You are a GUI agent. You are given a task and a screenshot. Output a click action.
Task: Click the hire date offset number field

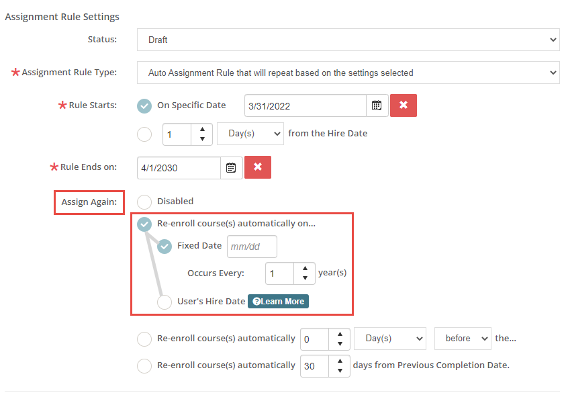(177, 134)
